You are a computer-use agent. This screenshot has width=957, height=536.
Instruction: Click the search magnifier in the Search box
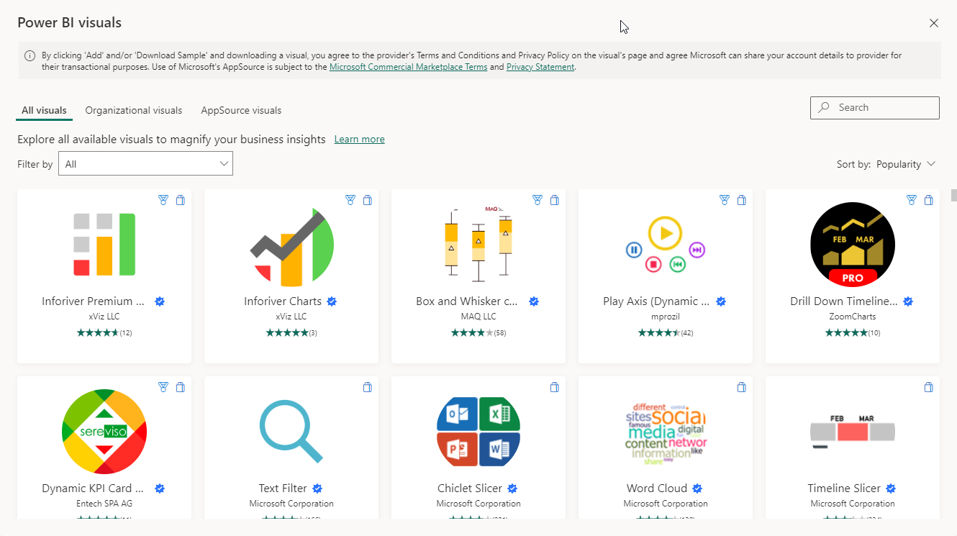pyautogui.click(x=822, y=107)
